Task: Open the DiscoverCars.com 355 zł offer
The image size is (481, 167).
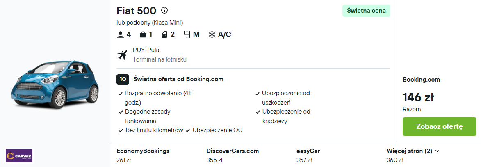Action: (x=233, y=156)
